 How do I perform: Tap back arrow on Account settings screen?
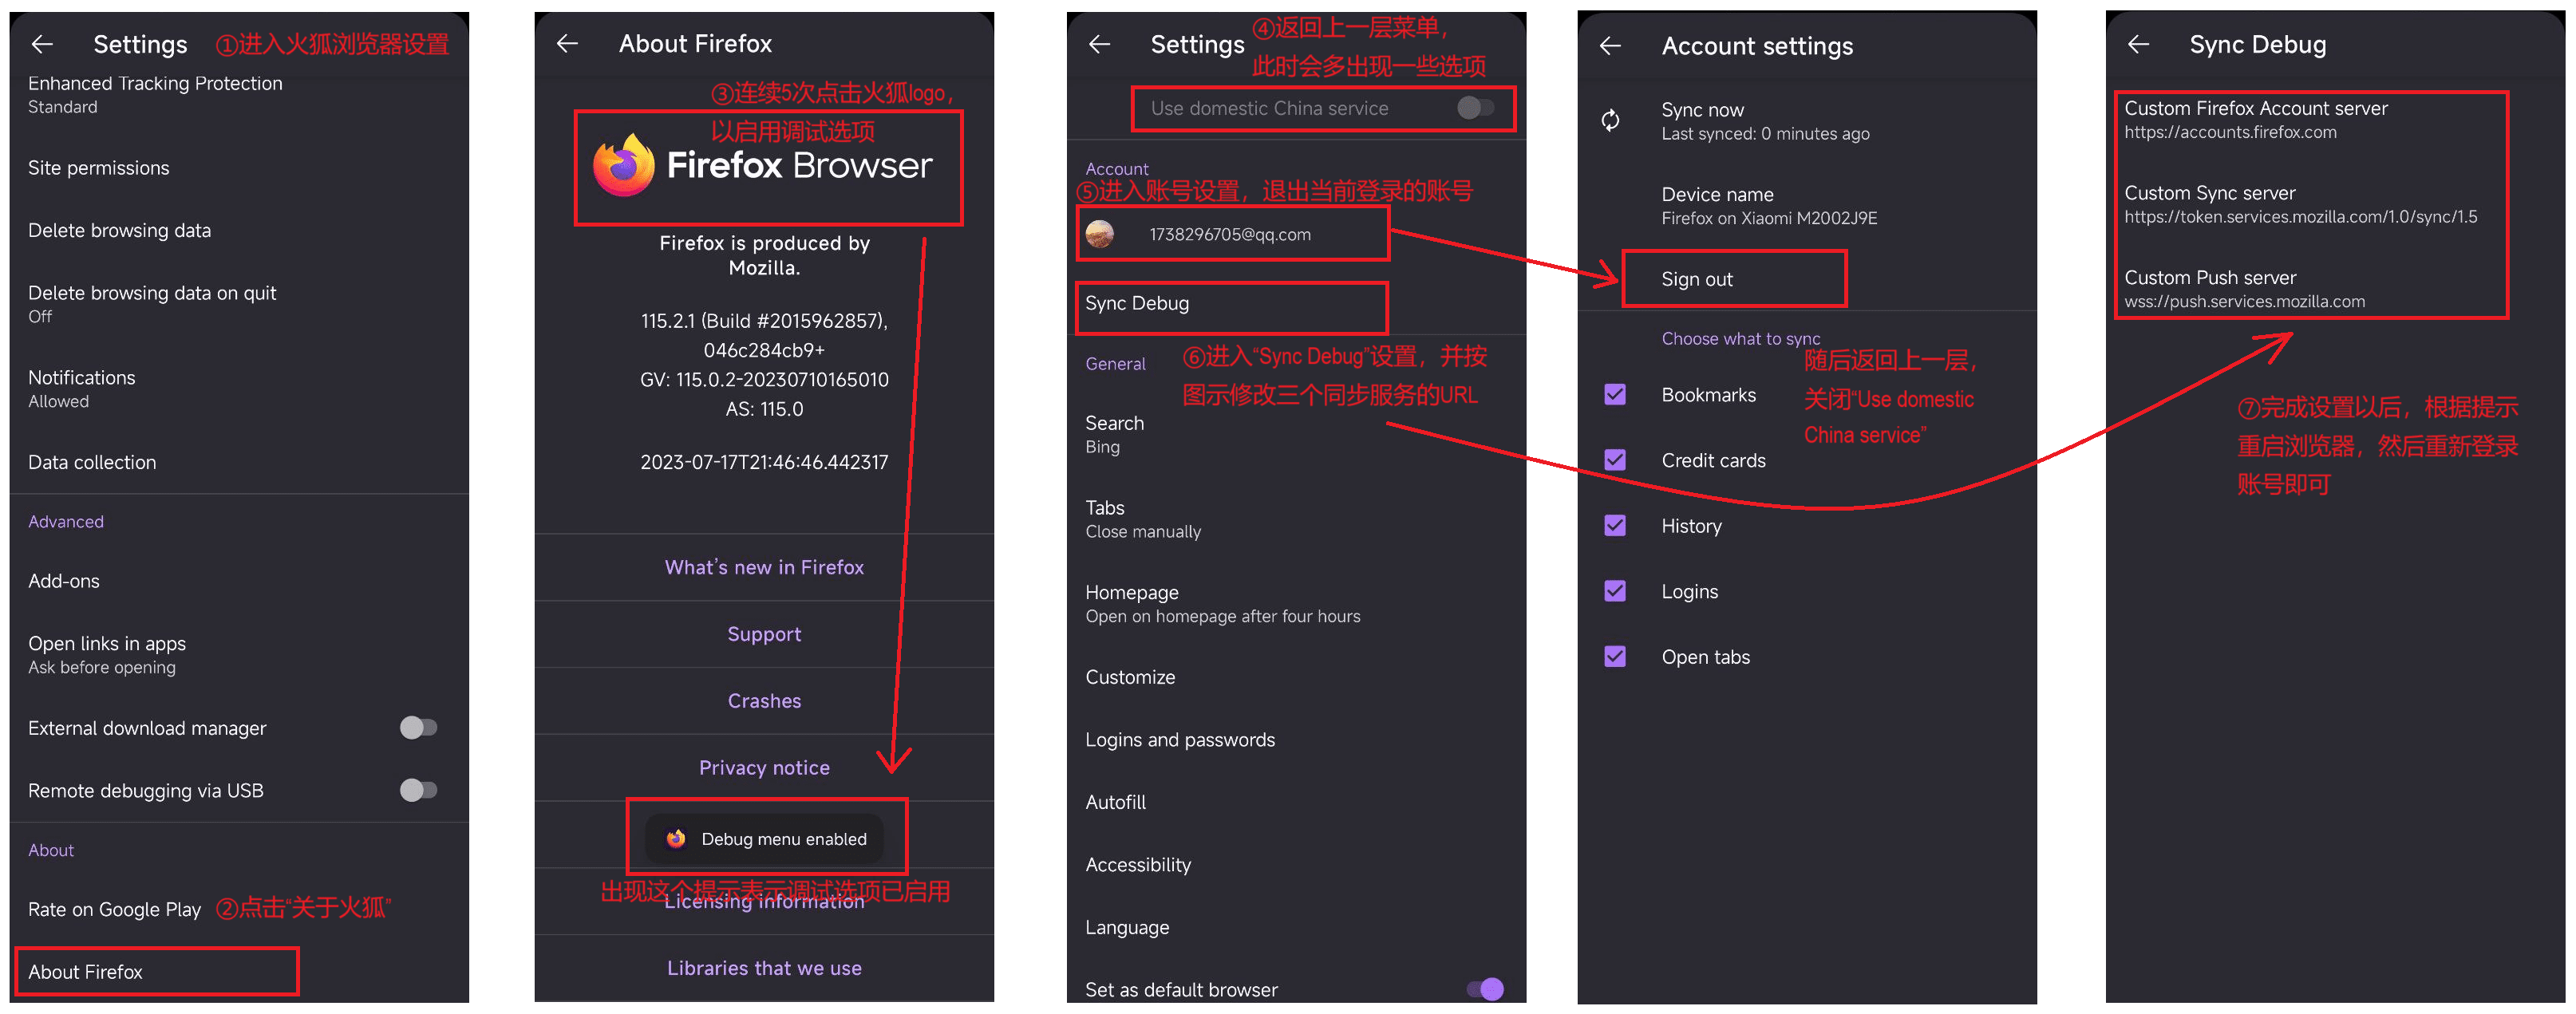(1610, 46)
